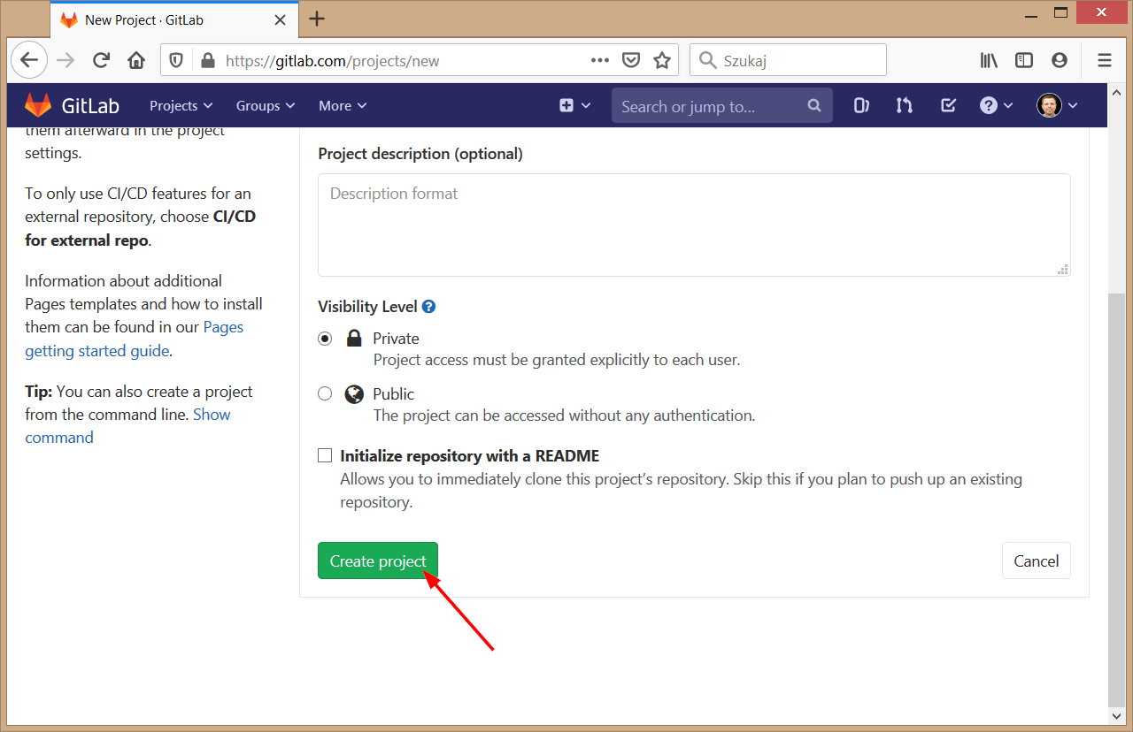
Task: Bookmark this page with the star icon
Action: pos(662,60)
